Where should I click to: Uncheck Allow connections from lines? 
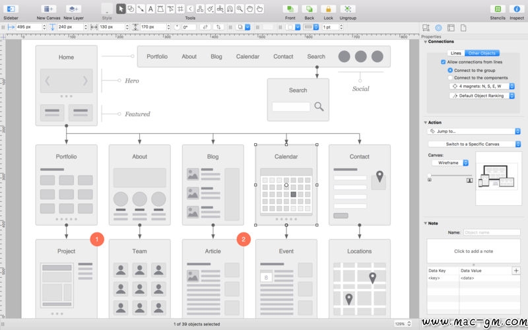click(x=444, y=61)
